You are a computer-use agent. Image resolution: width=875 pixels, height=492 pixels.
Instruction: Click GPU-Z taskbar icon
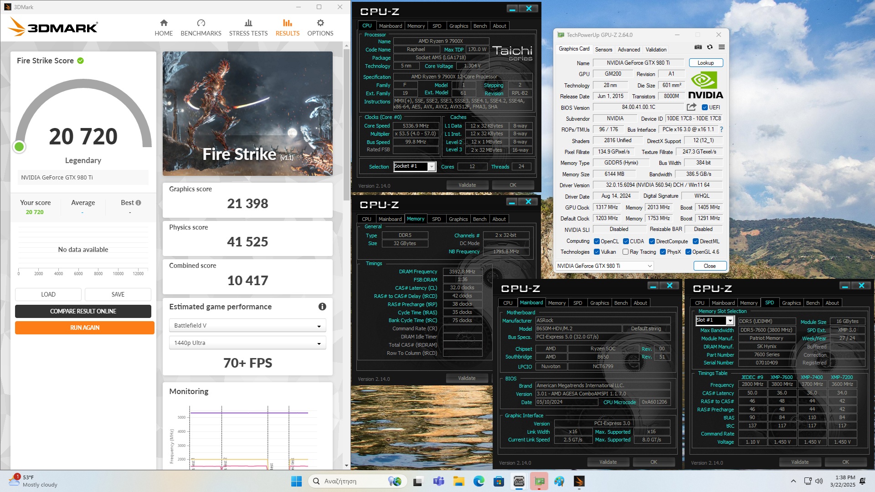(x=539, y=481)
